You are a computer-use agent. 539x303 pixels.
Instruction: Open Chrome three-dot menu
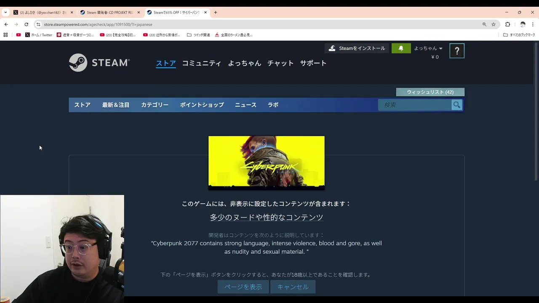tap(533, 24)
